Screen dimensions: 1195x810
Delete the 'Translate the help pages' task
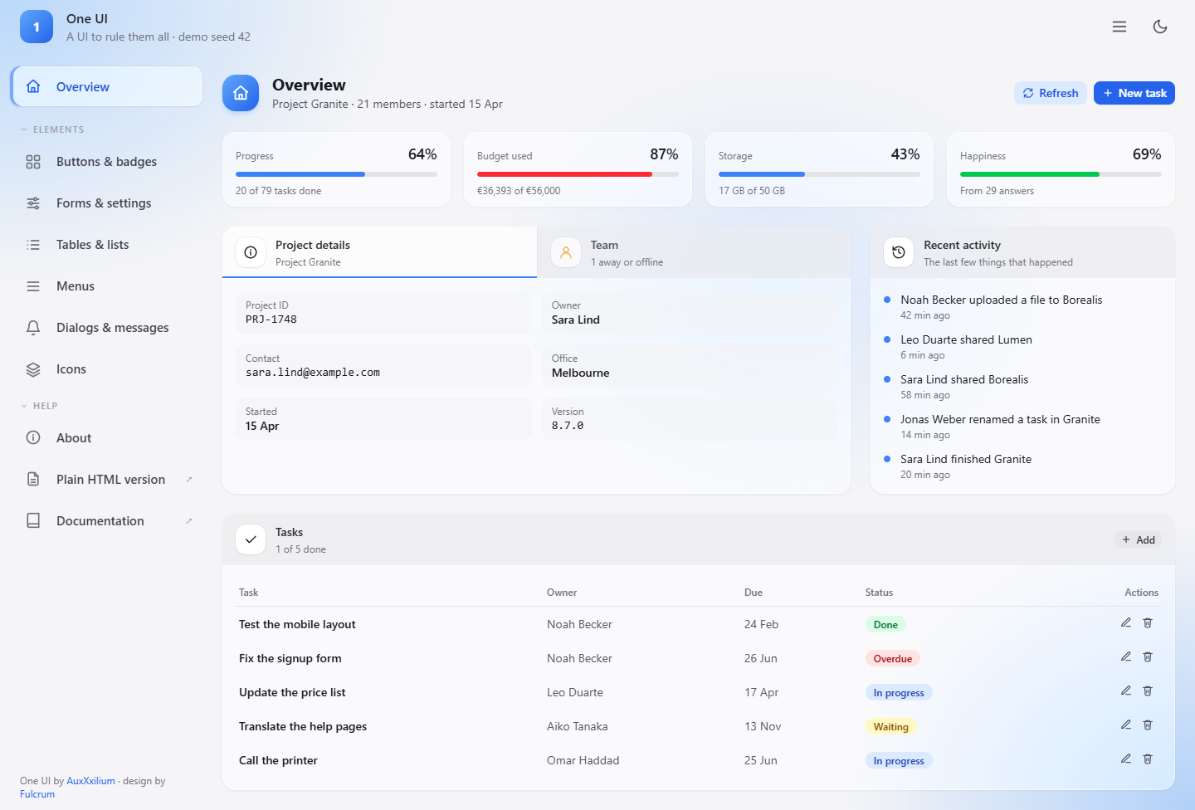pos(1148,725)
